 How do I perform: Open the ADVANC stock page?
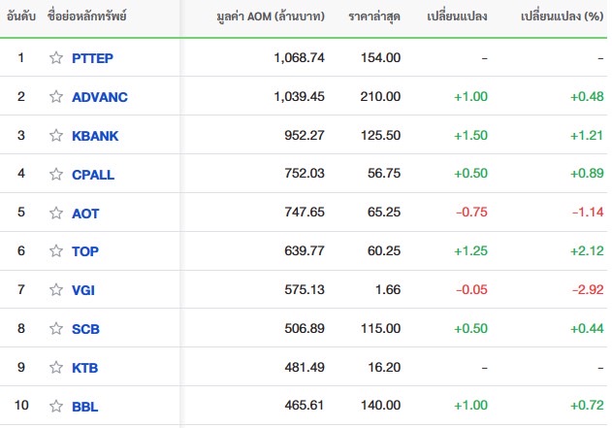pyautogui.click(x=100, y=97)
